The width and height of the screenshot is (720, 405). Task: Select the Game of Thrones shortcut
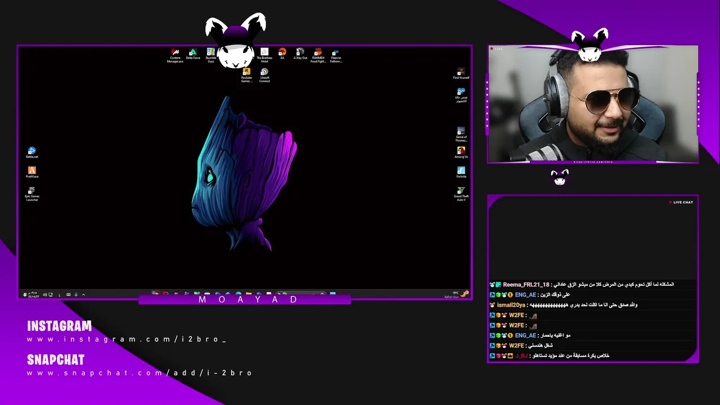pyautogui.click(x=461, y=135)
